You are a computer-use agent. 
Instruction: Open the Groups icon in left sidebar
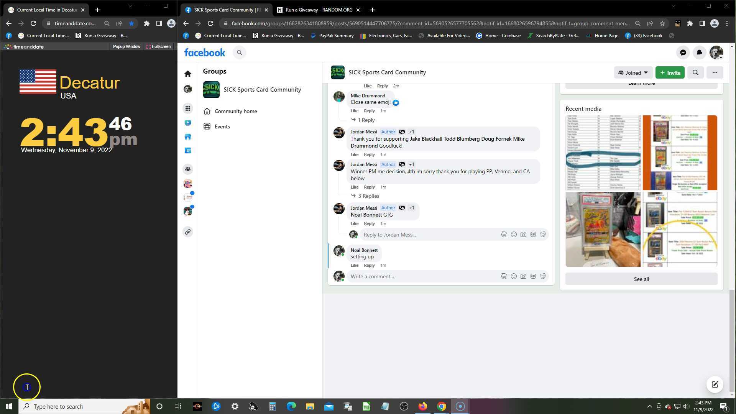(x=188, y=169)
